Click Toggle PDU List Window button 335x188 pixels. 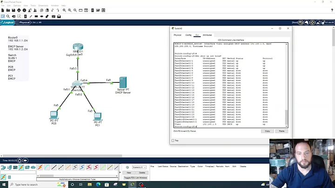[135, 178]
